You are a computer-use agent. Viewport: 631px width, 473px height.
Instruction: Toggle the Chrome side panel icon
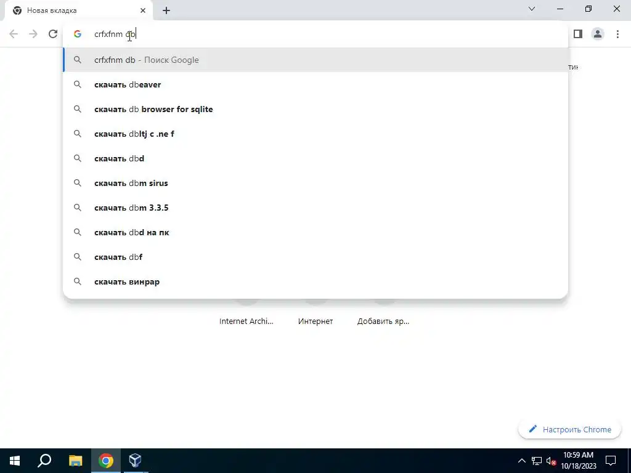click(x=578, y=34)
